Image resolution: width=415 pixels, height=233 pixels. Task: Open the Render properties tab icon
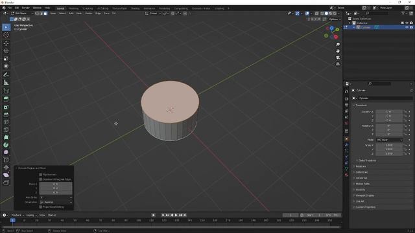pos(346,99)
